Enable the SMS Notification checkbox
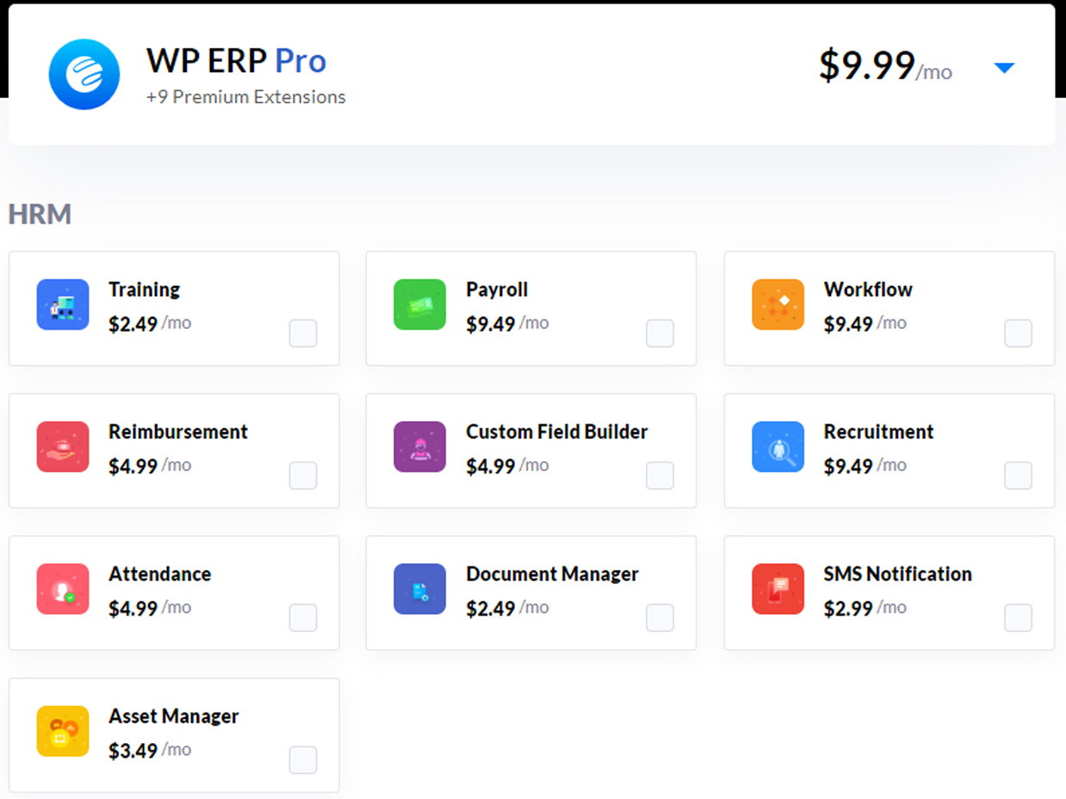1066x799 pixels. (1019, 617)
